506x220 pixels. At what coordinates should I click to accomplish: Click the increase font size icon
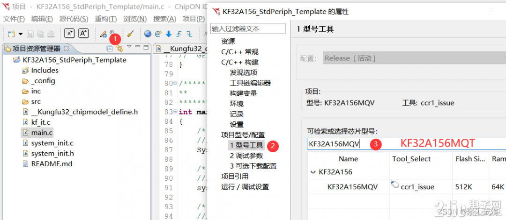[83, 34]
